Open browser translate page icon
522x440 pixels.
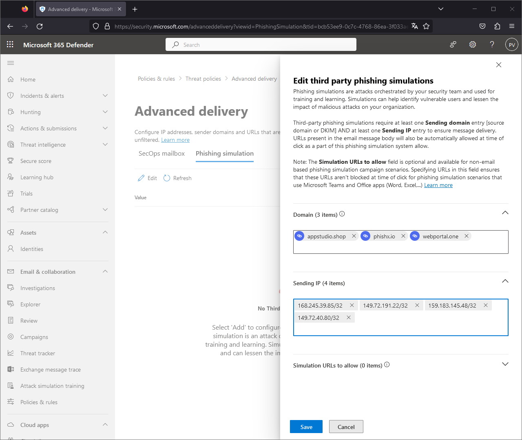pyautogui.click(x=415, y=26)
